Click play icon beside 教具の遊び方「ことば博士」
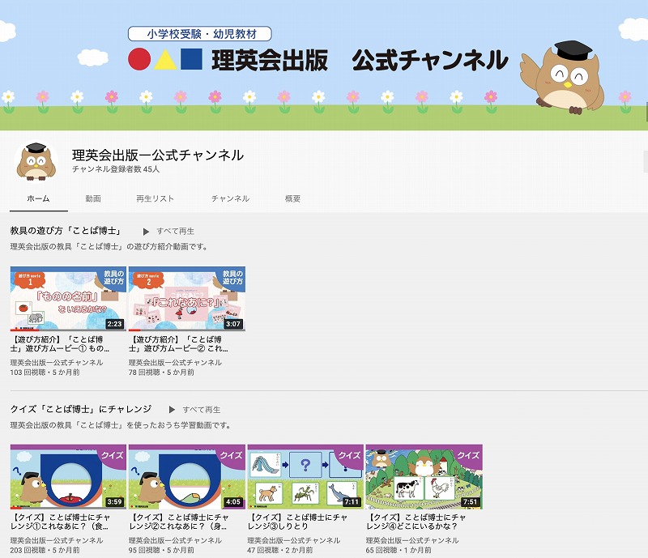This screenshot has height=558, width=648. [146, 232]
